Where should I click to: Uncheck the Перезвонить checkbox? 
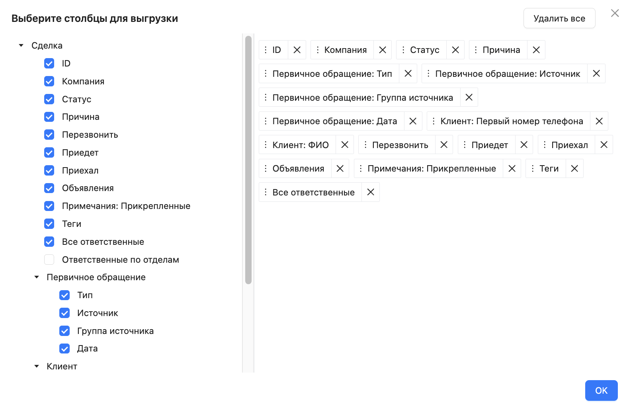pos(49,135)
